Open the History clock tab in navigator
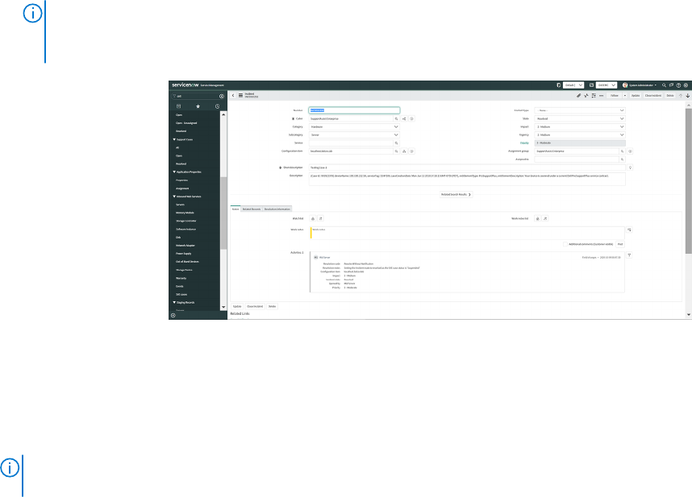Screen dimensions: 692x497 [217, 106]
